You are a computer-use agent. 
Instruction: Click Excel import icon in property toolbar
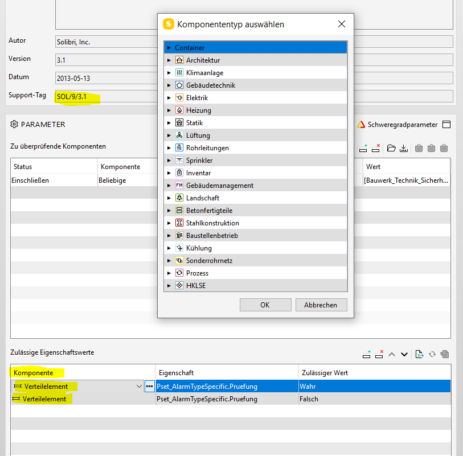419,354
